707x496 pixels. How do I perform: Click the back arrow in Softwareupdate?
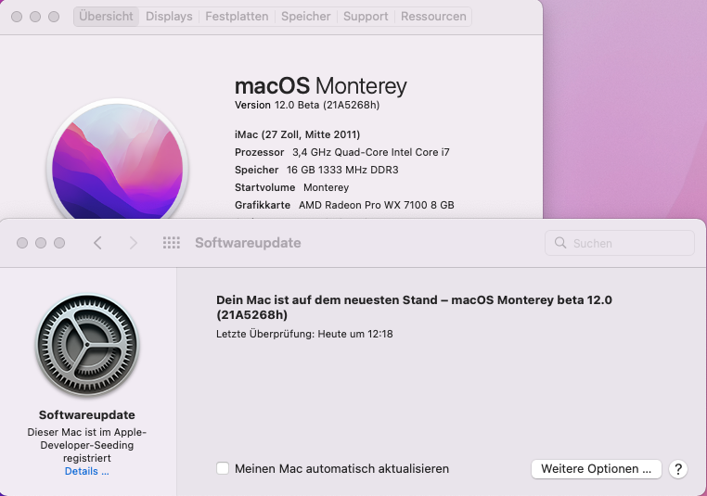[x=97, y=243]
